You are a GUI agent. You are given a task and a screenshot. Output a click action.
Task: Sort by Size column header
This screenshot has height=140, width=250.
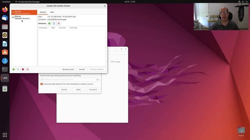tap(53, 28)
